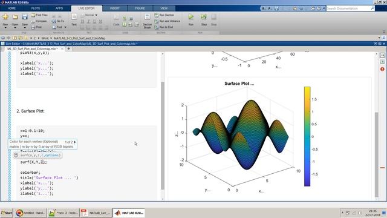This screenshot has width=387, height=218.
Task: Click the Print tool
Action: pos(36,27)
